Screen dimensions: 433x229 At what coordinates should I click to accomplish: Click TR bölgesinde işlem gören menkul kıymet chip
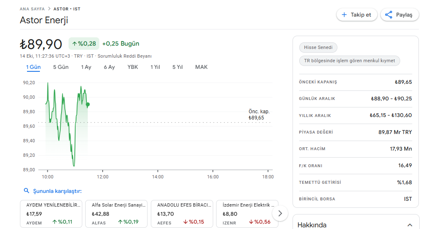[x=349, y=61]
